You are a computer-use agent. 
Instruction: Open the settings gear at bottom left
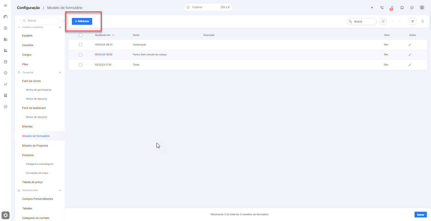pyautogui.click(x=6, y=215)
